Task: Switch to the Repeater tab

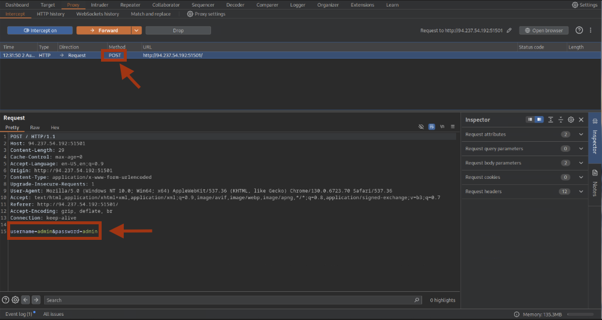Action: click(x=130, y=5)
